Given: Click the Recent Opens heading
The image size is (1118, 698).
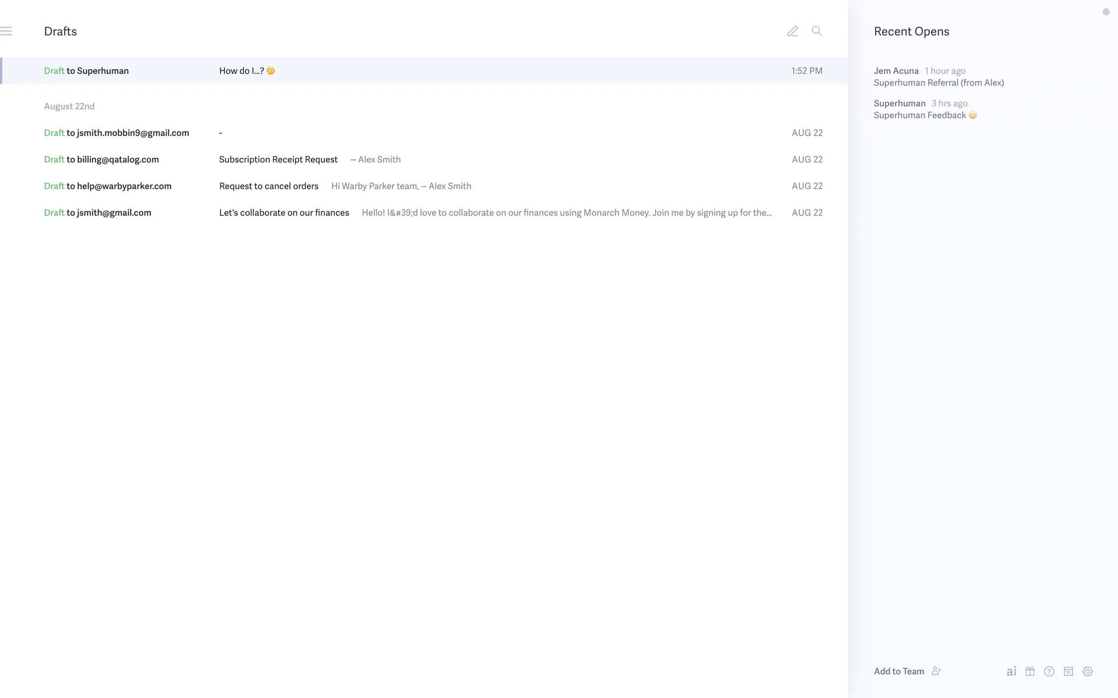Looking at the screenshot, I should pyautogui.click(x=911, y=31).
